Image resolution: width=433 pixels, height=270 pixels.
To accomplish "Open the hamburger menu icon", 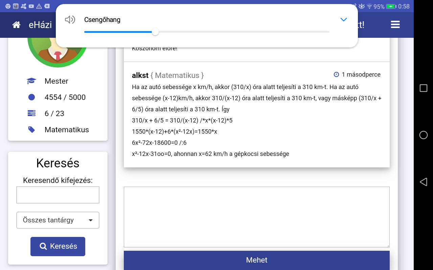I will point(395,25).
